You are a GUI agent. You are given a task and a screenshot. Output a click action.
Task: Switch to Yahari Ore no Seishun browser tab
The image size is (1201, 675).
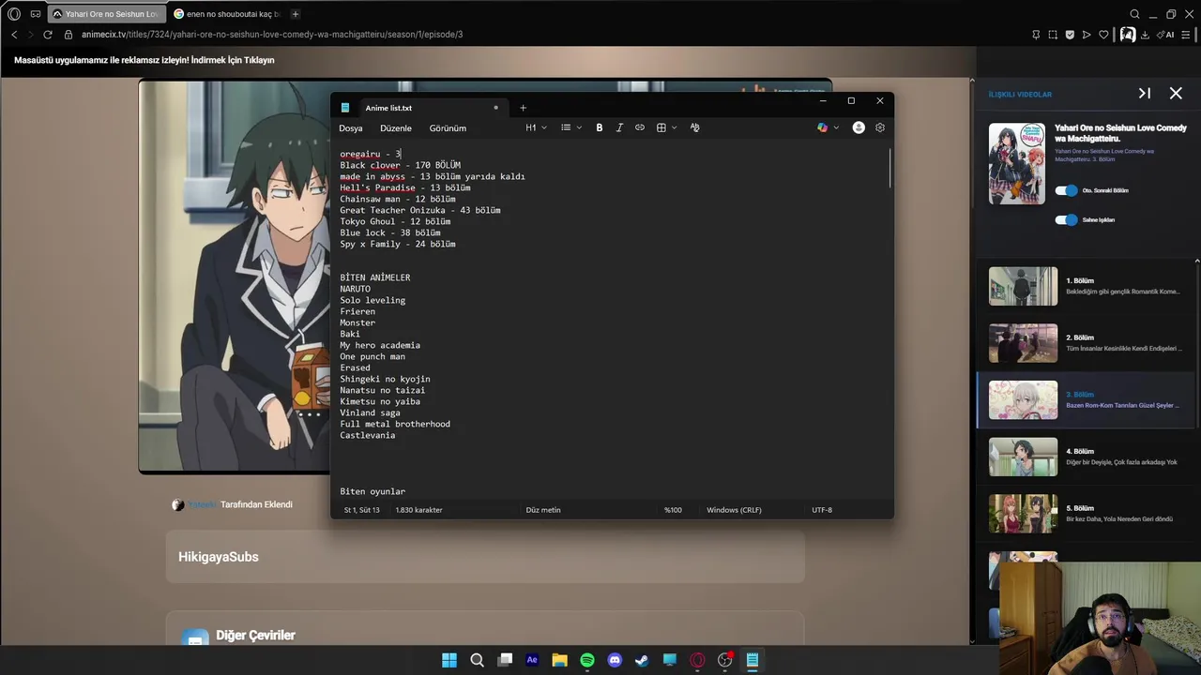[105, 14]
